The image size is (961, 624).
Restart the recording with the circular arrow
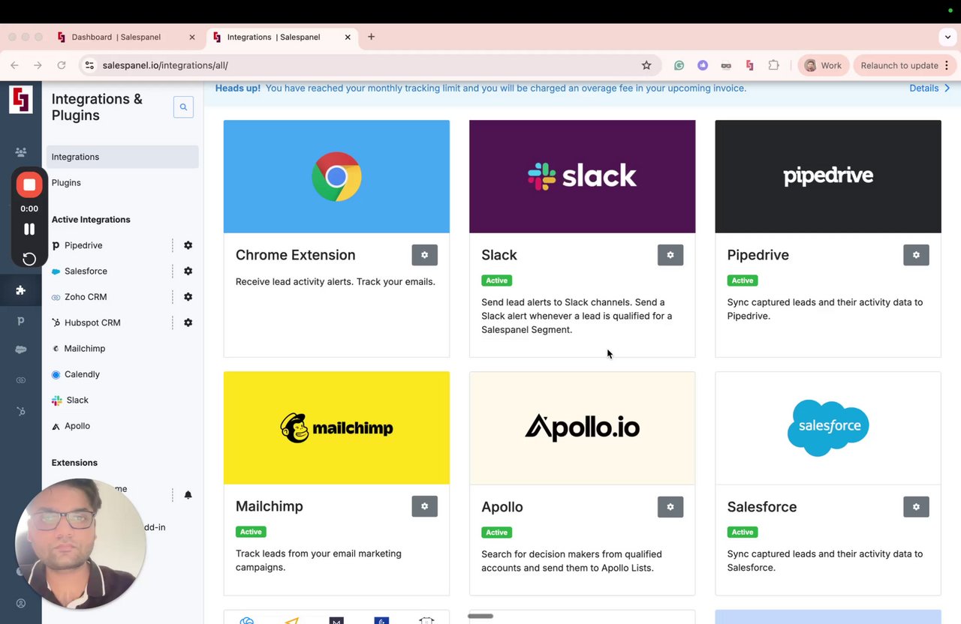pyautogui.click(x=29, y=259)
